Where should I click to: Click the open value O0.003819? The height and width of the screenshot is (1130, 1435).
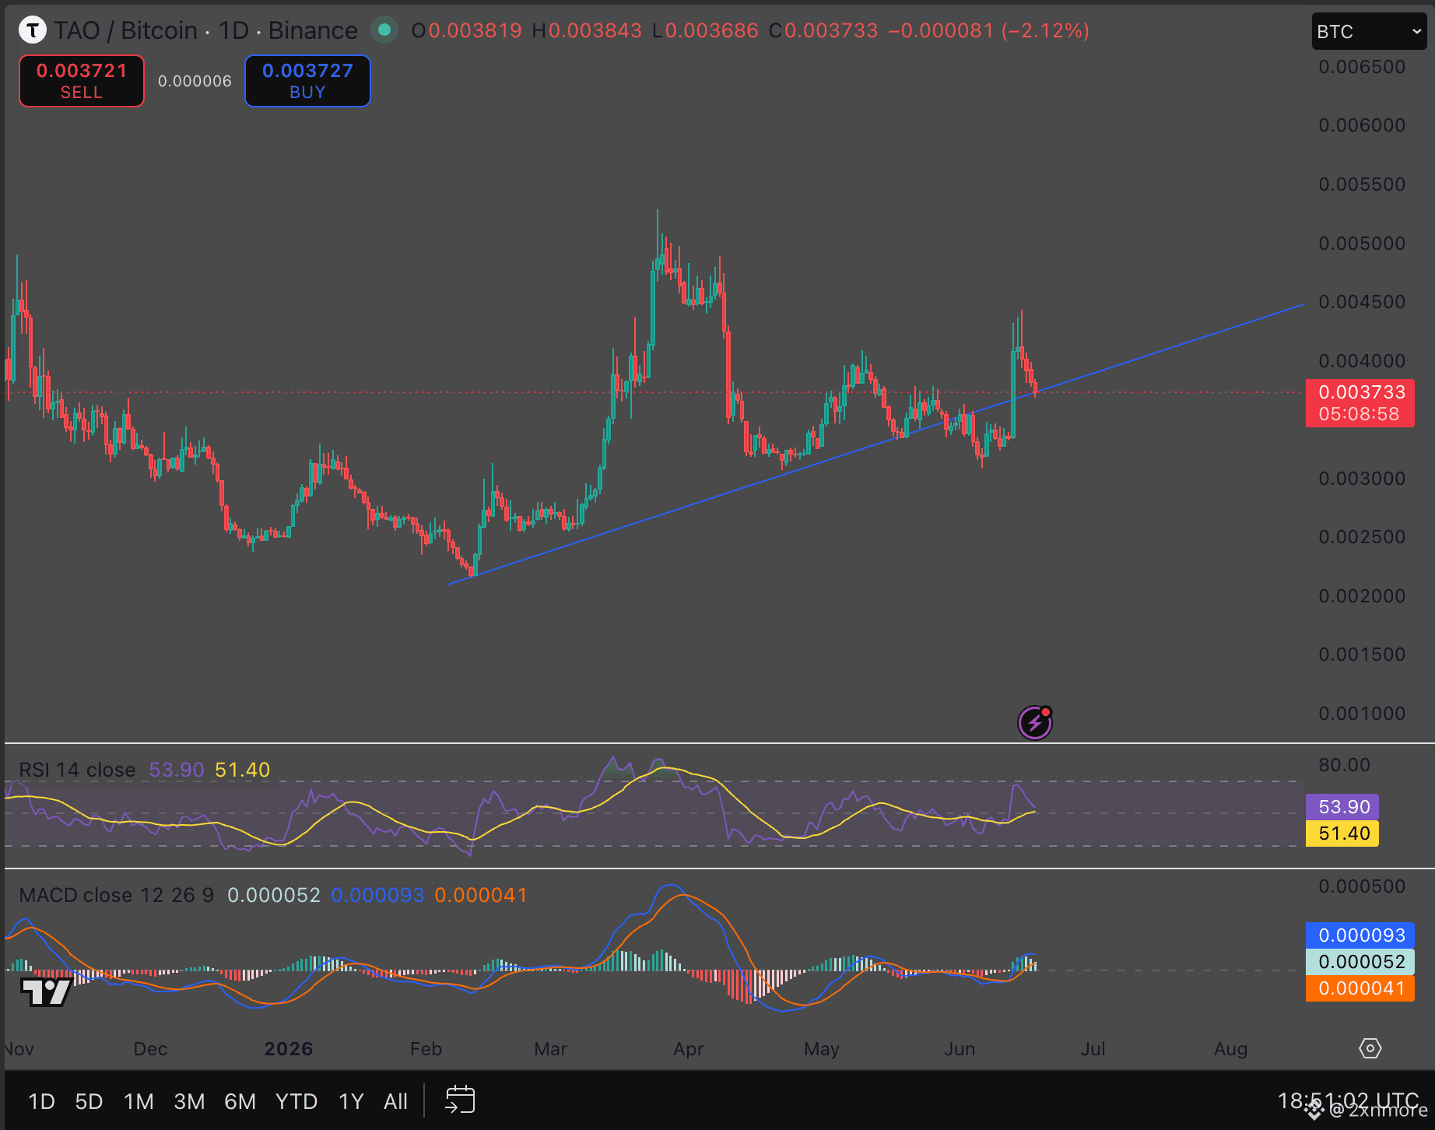tap(466, 30)
